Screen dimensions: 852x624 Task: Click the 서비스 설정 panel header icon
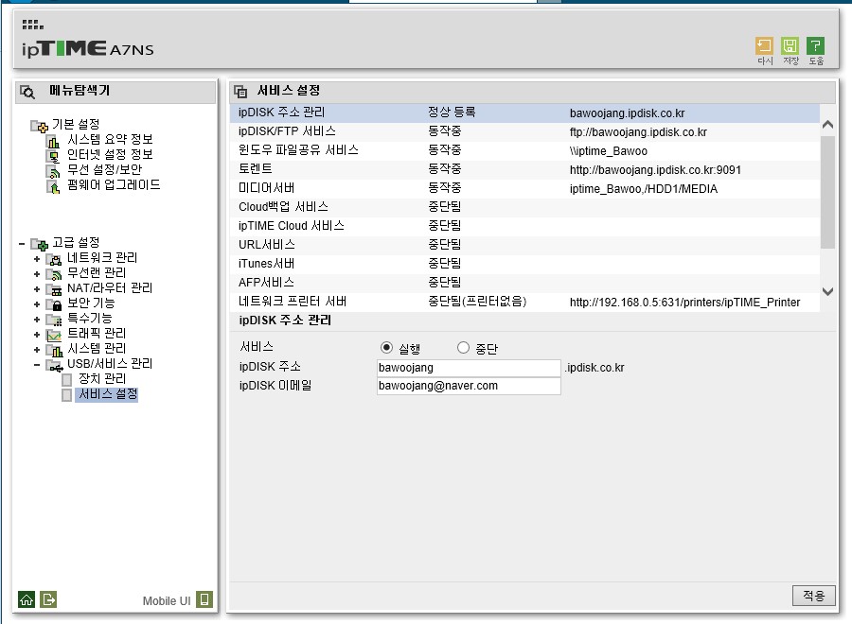coord(240,91)
